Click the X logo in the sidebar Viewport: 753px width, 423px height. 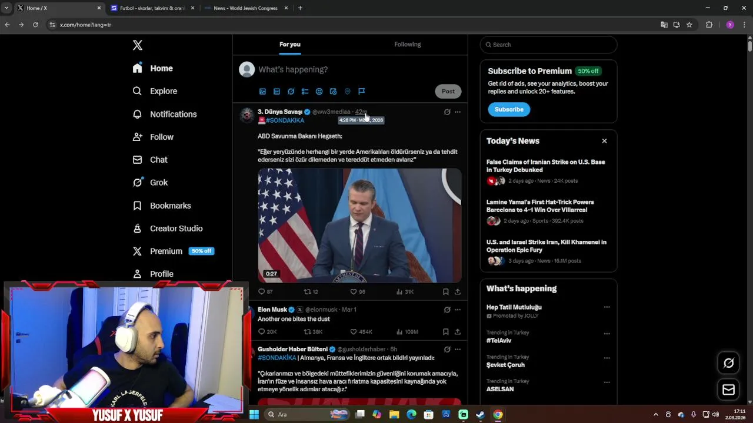(137, 45)
